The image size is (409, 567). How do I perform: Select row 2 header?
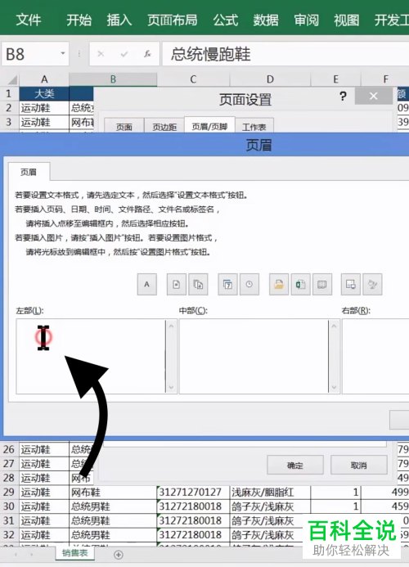9,108
